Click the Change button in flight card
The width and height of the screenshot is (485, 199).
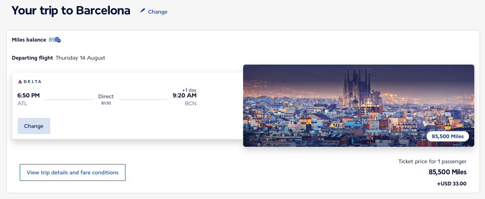coord(34,126)
